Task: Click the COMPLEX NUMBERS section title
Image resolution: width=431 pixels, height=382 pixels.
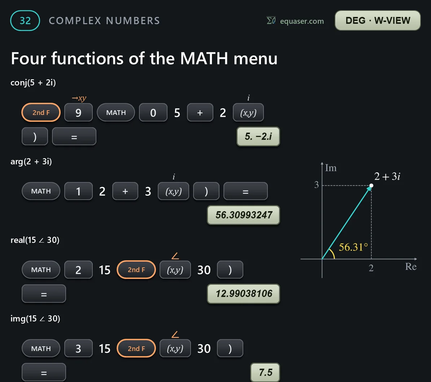Action: (x=104, y=21)
